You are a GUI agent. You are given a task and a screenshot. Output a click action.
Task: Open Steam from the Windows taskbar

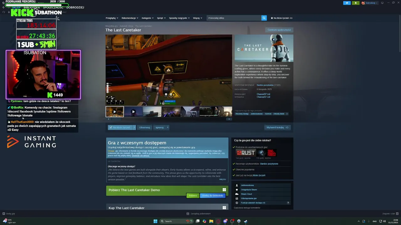coord(246,221)
